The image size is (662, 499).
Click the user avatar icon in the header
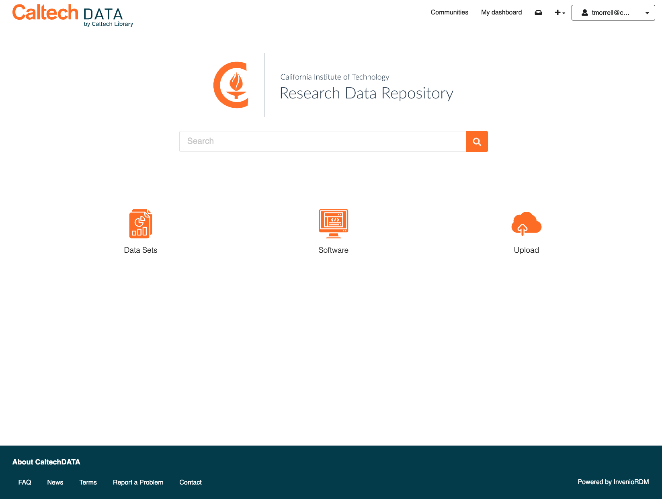click(x=584, y=12)
